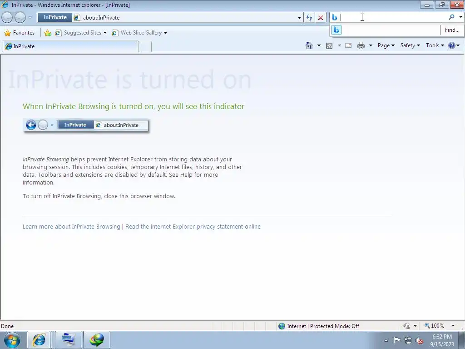Show hidden system tray icons
The width and height of the screenshot is (465, 349).
386,340
